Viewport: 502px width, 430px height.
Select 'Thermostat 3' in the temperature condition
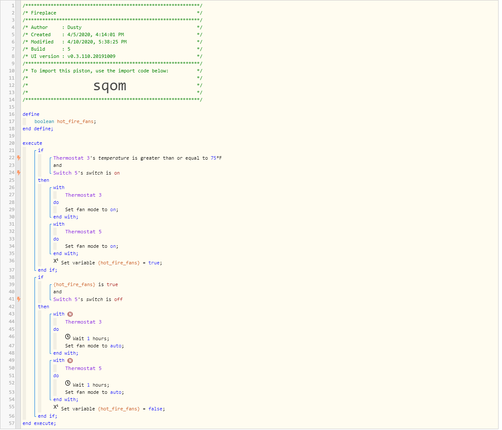coord(72,158)
